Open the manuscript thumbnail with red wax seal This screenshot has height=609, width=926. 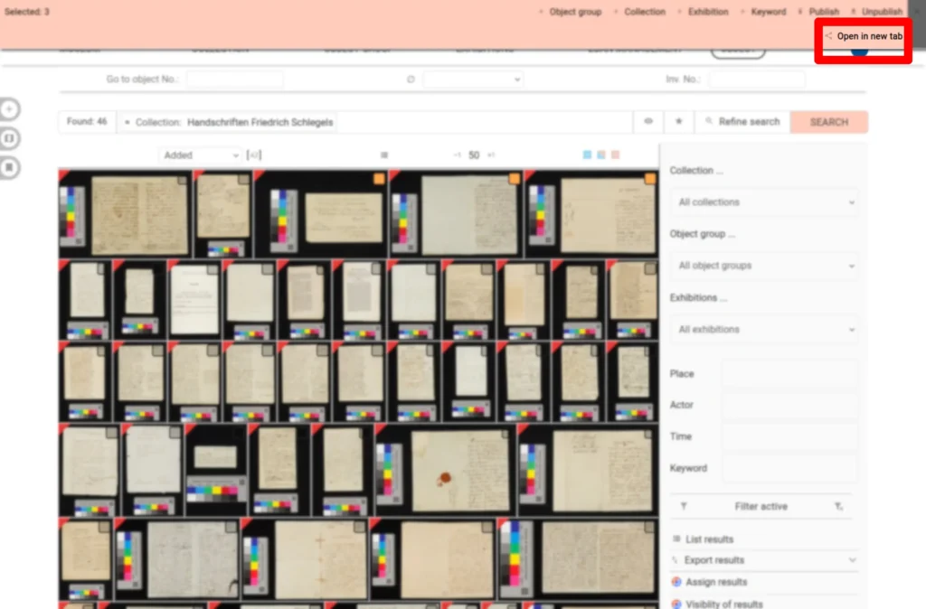click(x=445, y=470)
